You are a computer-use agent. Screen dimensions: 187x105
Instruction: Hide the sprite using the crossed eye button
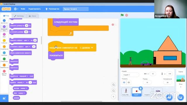pos(129,82)
